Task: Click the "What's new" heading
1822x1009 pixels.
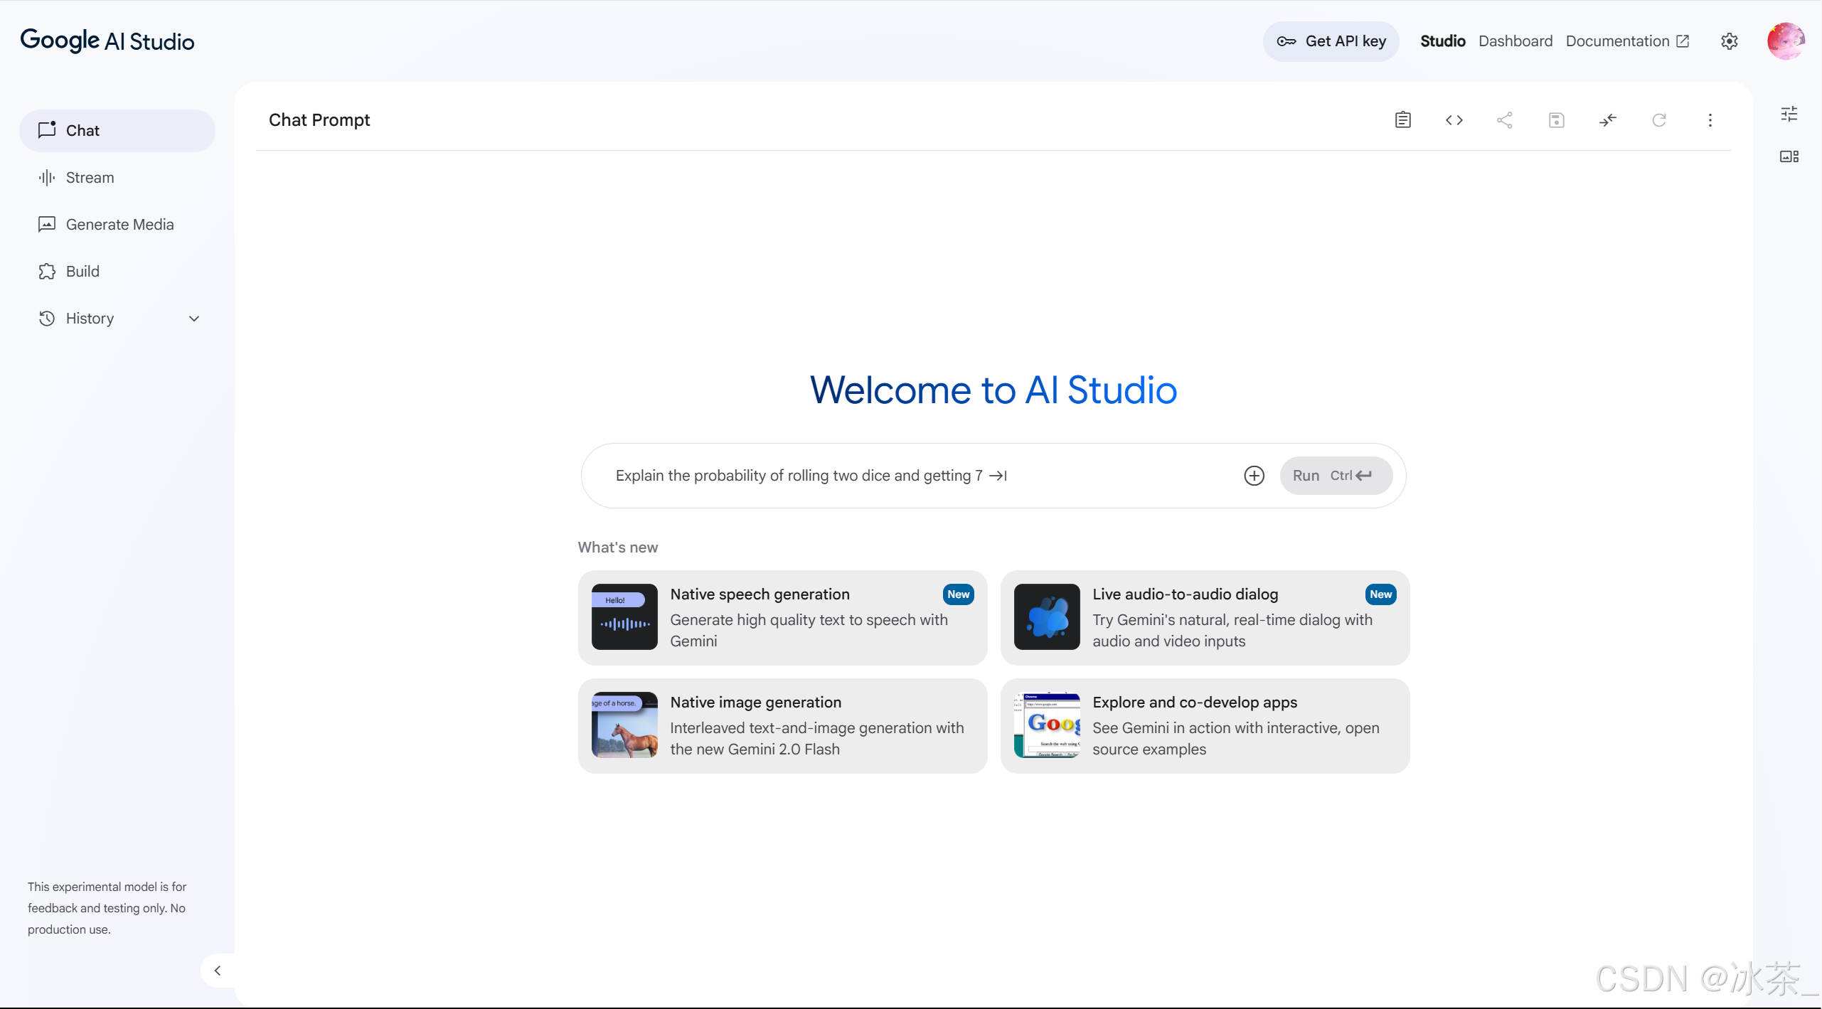Action: tap(617, 547)
